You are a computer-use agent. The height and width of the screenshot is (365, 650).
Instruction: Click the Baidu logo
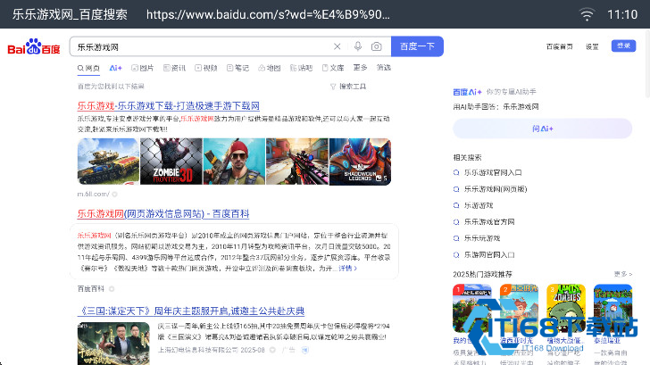(x=34, y=47)
